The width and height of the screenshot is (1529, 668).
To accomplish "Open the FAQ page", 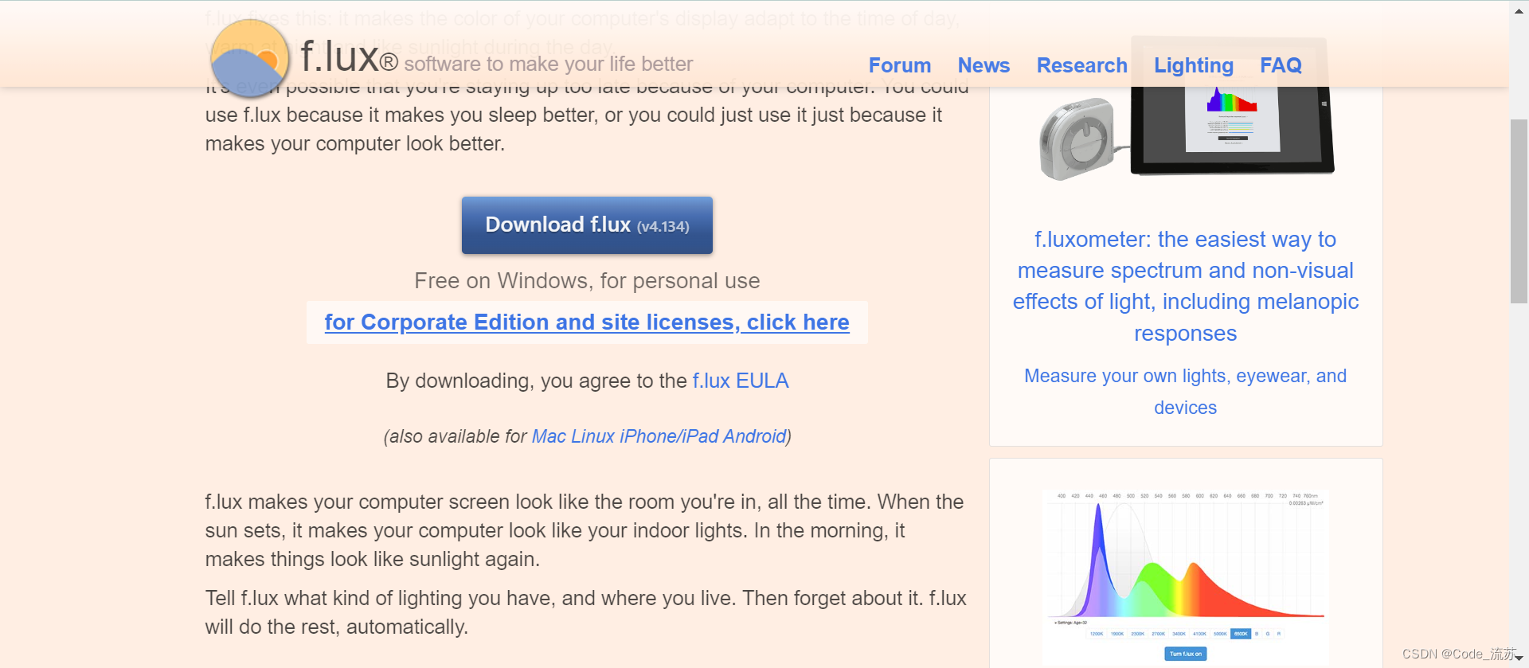I will tap(1281, 65).
